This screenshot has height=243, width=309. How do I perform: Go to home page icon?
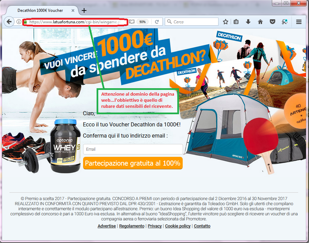pos(260,22)
